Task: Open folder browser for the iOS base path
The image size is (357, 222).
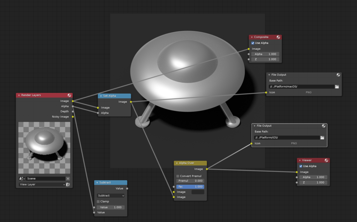Action: click(322, 137)
